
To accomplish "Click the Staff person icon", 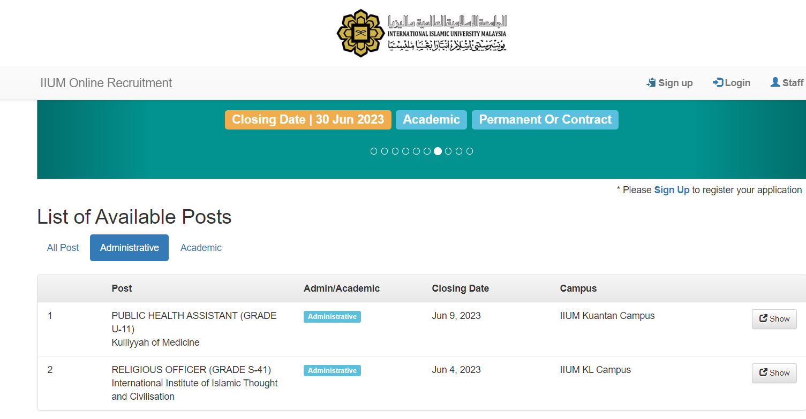I will [x=775, y=82].
